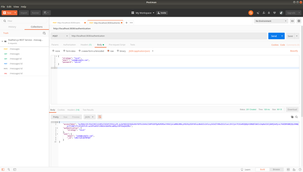
Task: Toggle sidebar icon in status bar
Action: click(x=3, y=169)
